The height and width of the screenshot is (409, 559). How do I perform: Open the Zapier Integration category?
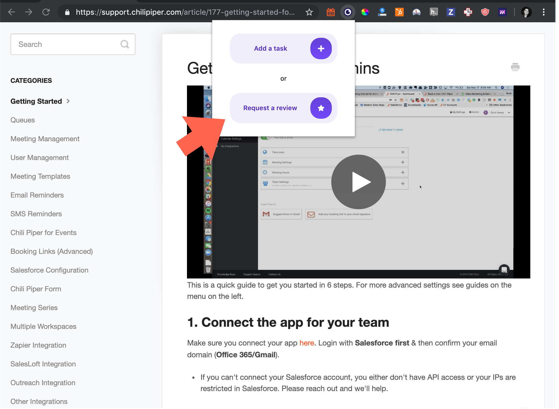click(38, 345)
